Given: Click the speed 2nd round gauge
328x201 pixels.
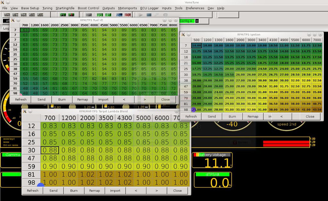Looking at the screenshot, I should click(x=287, y=125).
